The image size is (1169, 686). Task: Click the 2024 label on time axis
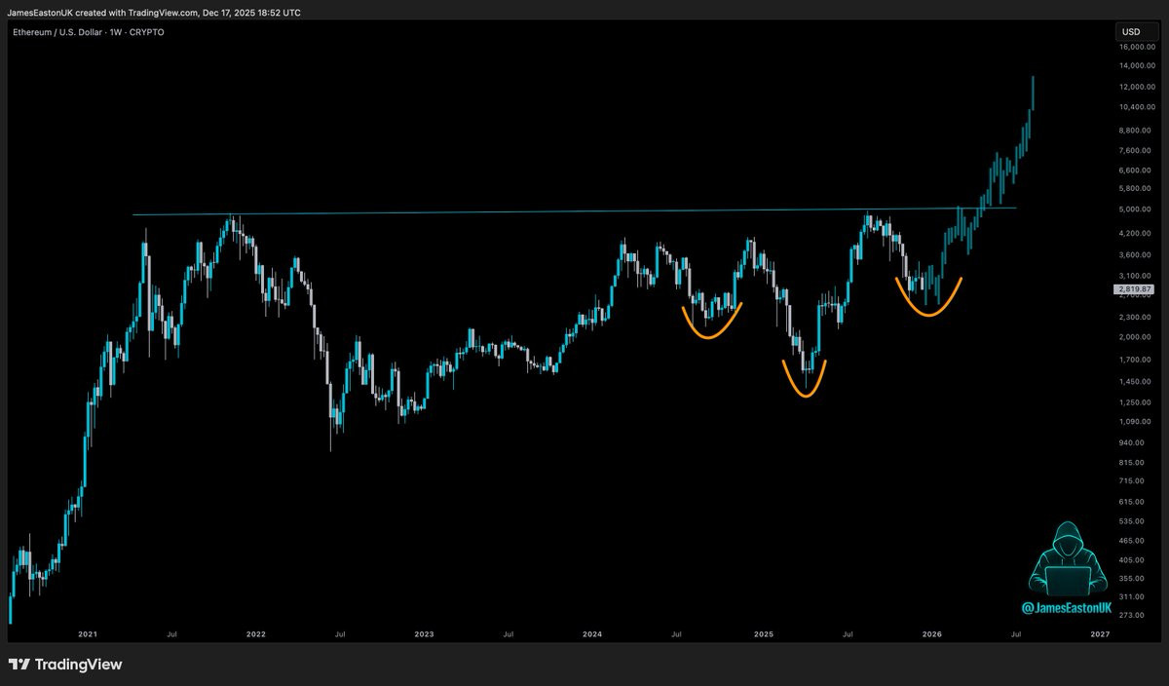point(593,634)
